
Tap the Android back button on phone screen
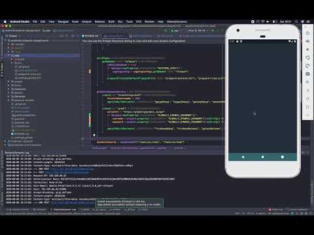point(243,157)
